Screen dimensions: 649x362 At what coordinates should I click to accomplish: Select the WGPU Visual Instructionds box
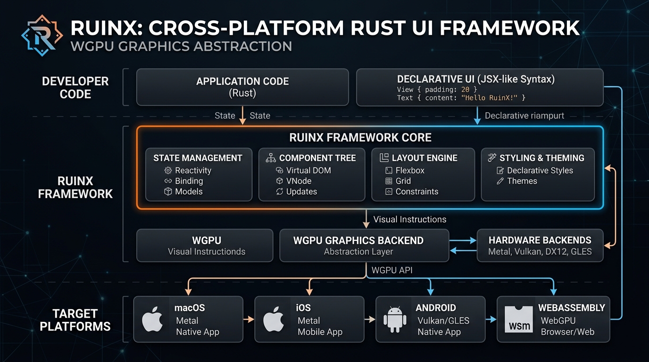tap(205, 246)
